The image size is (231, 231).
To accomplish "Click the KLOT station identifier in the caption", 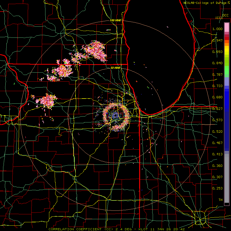I will (x=143, y=229).
